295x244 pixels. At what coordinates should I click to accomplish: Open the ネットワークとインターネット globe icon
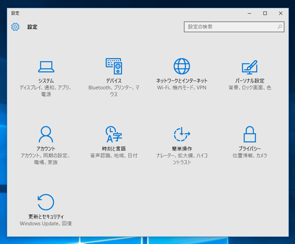coord(182,66)
